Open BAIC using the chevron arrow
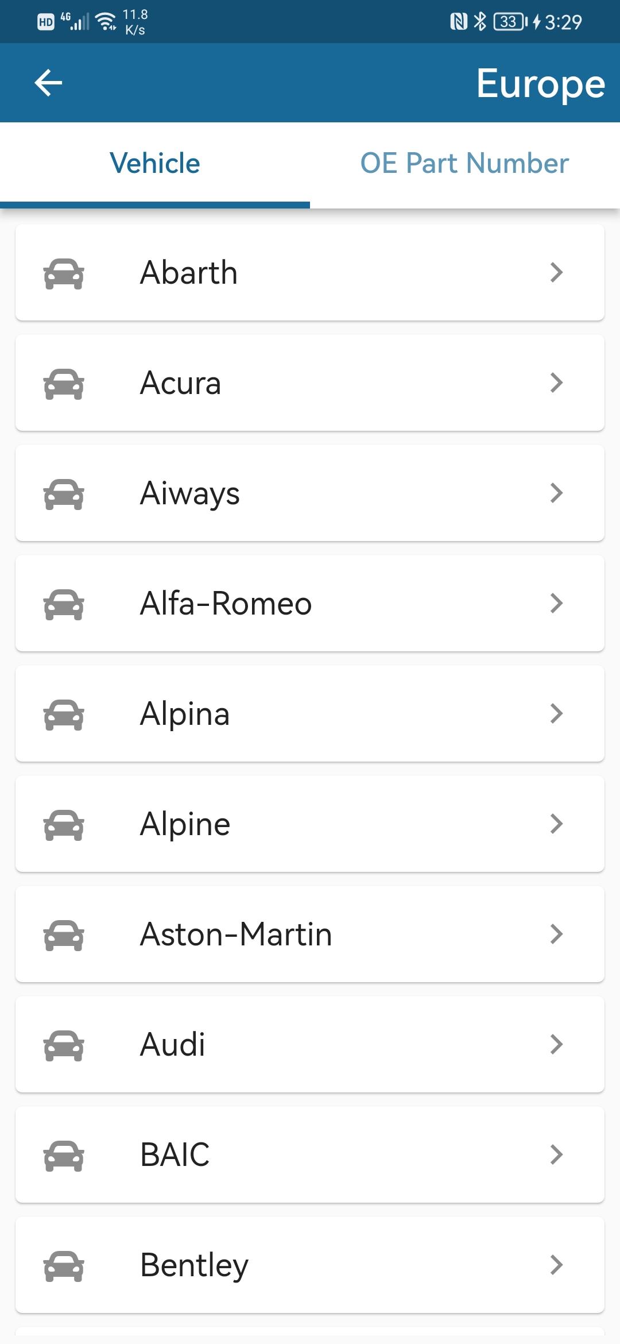620x1344 pixels. pyautogui.click(x=556, y=1154)
